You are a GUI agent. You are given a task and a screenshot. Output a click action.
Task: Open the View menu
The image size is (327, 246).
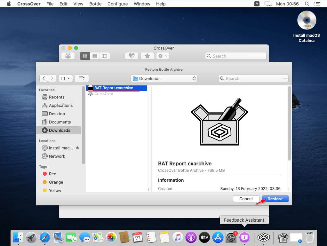[x=78, y=4]
